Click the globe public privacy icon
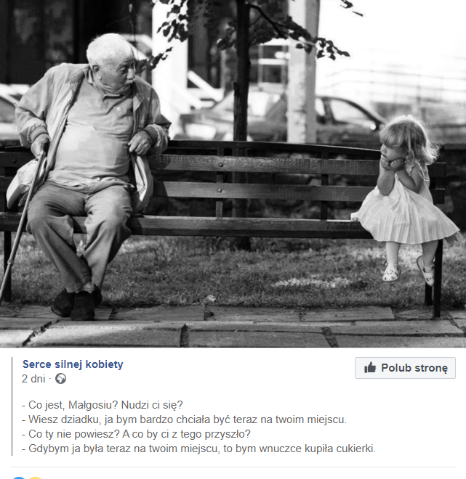466x479 pixels. point(60,379)
